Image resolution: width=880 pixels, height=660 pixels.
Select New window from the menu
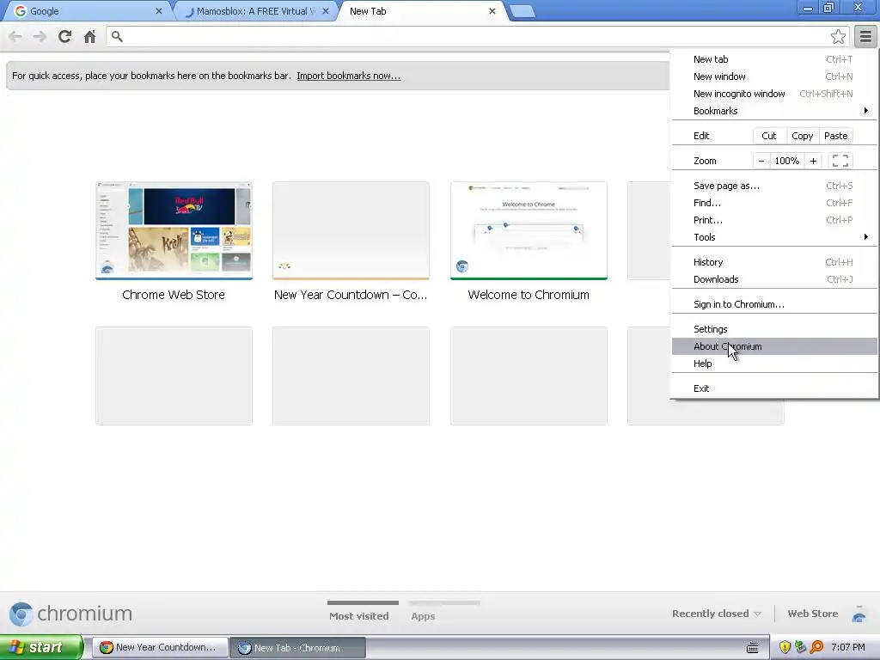pos(774,76)
